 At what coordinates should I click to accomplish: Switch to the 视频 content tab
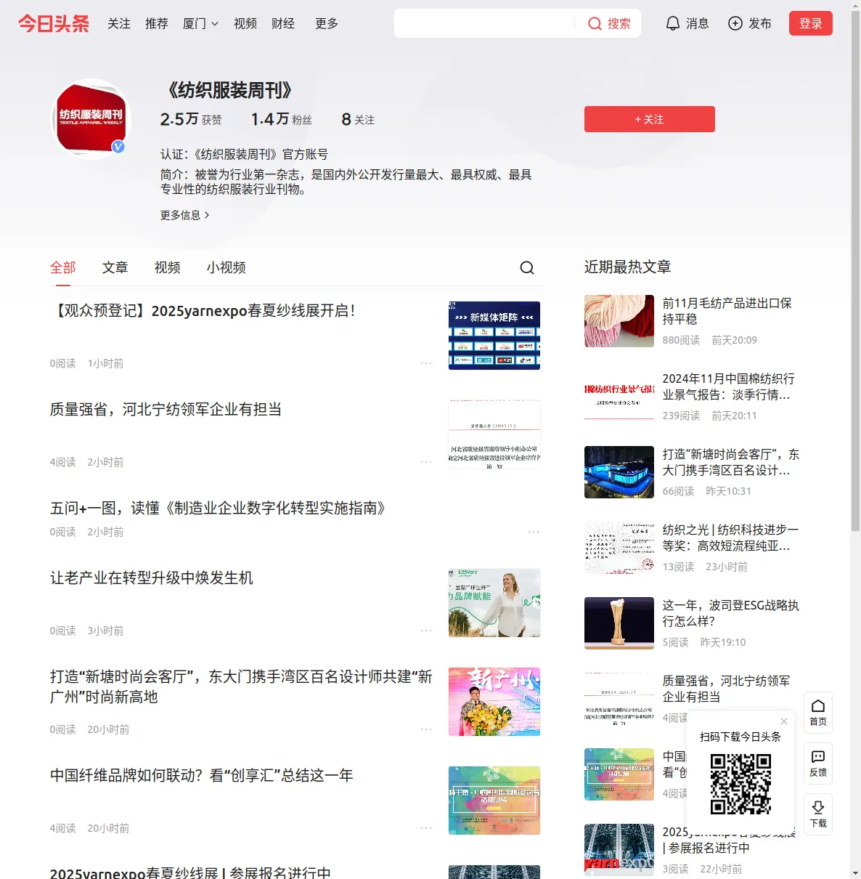168,267
